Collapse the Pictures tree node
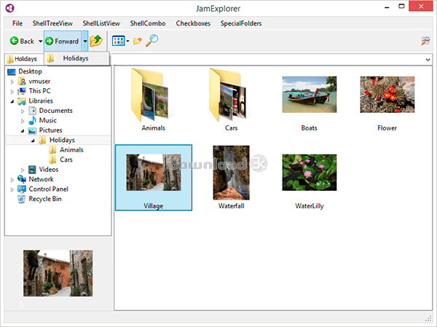Screen dimensions: 437x327 point(23,130)
